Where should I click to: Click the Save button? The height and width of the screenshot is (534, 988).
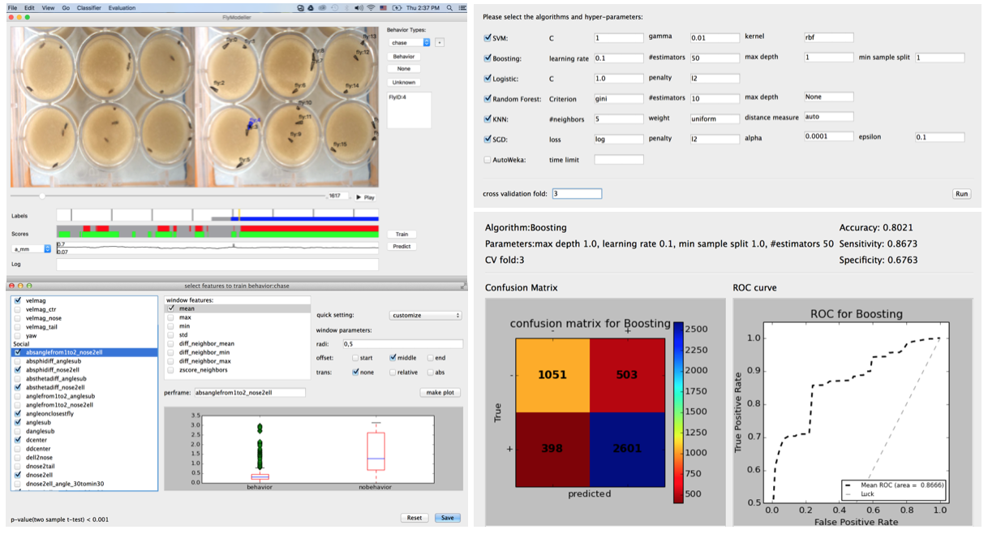point(448,518)
